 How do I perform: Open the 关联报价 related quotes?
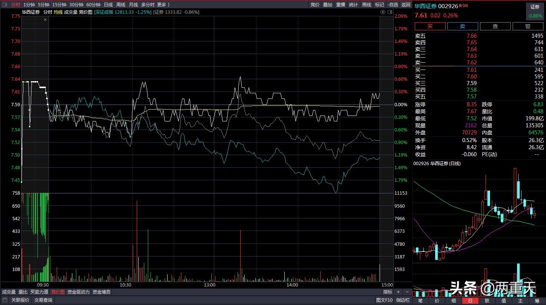(20, 300)
